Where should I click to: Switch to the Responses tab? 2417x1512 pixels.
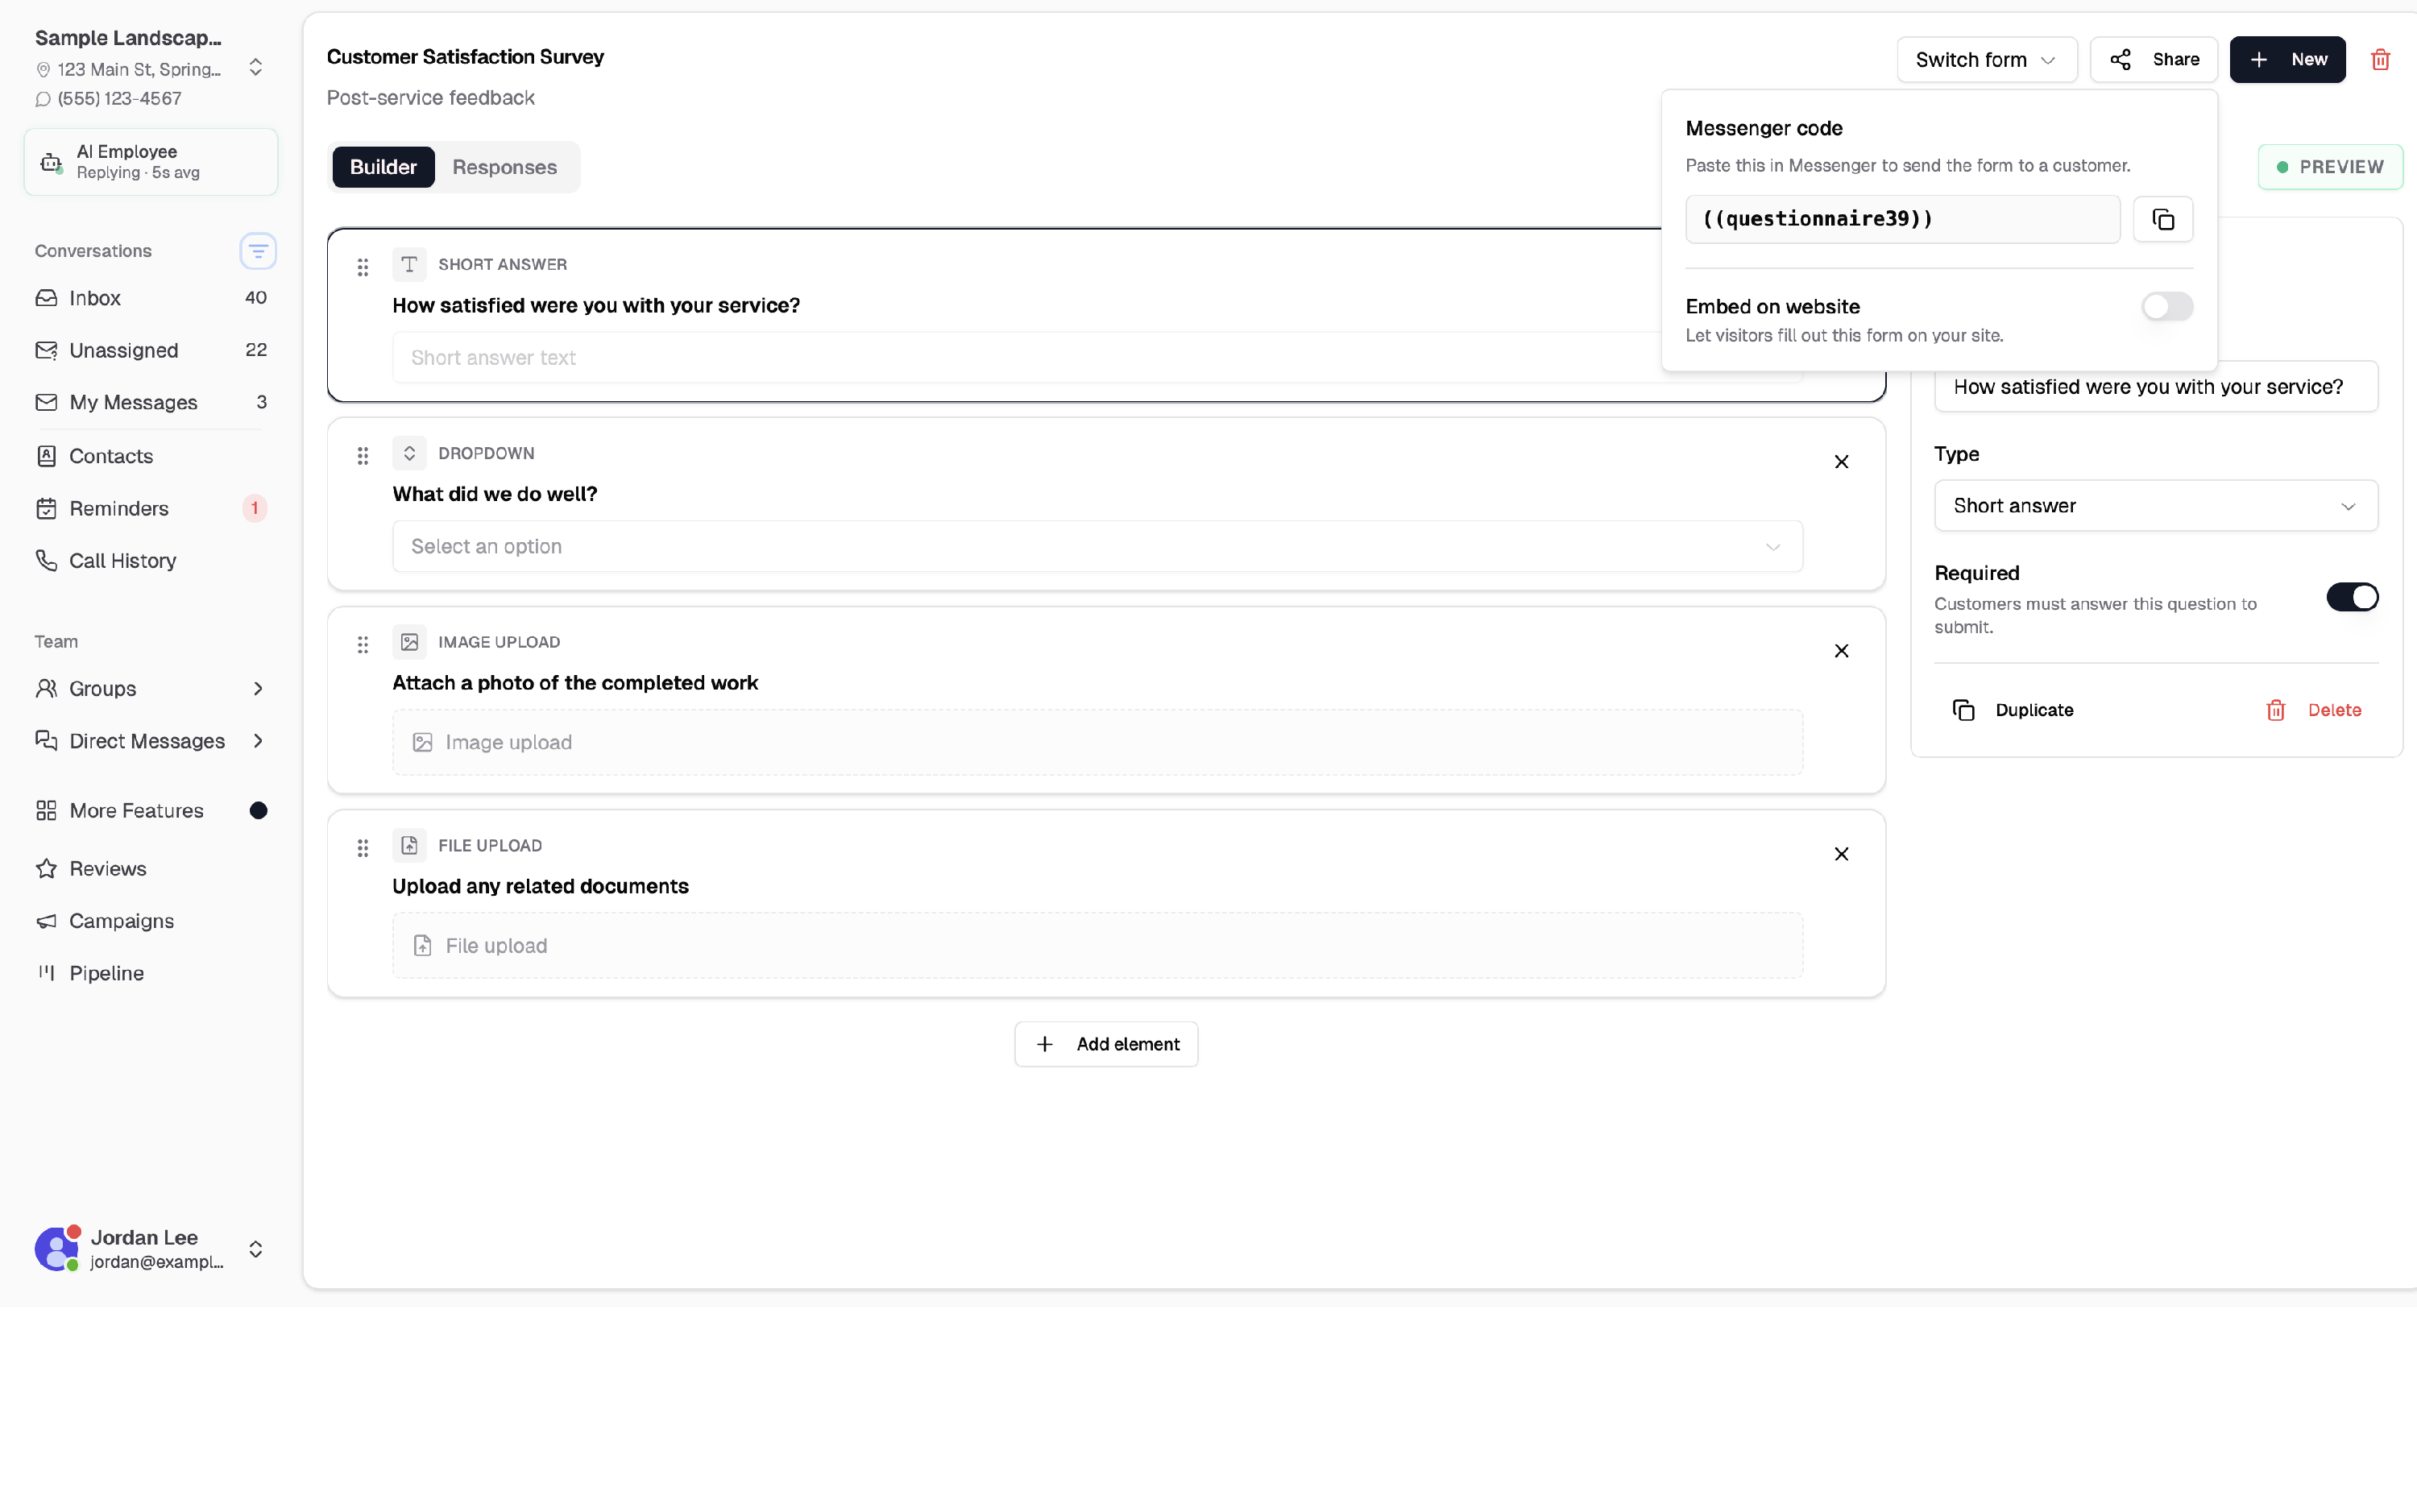point(504,167)
